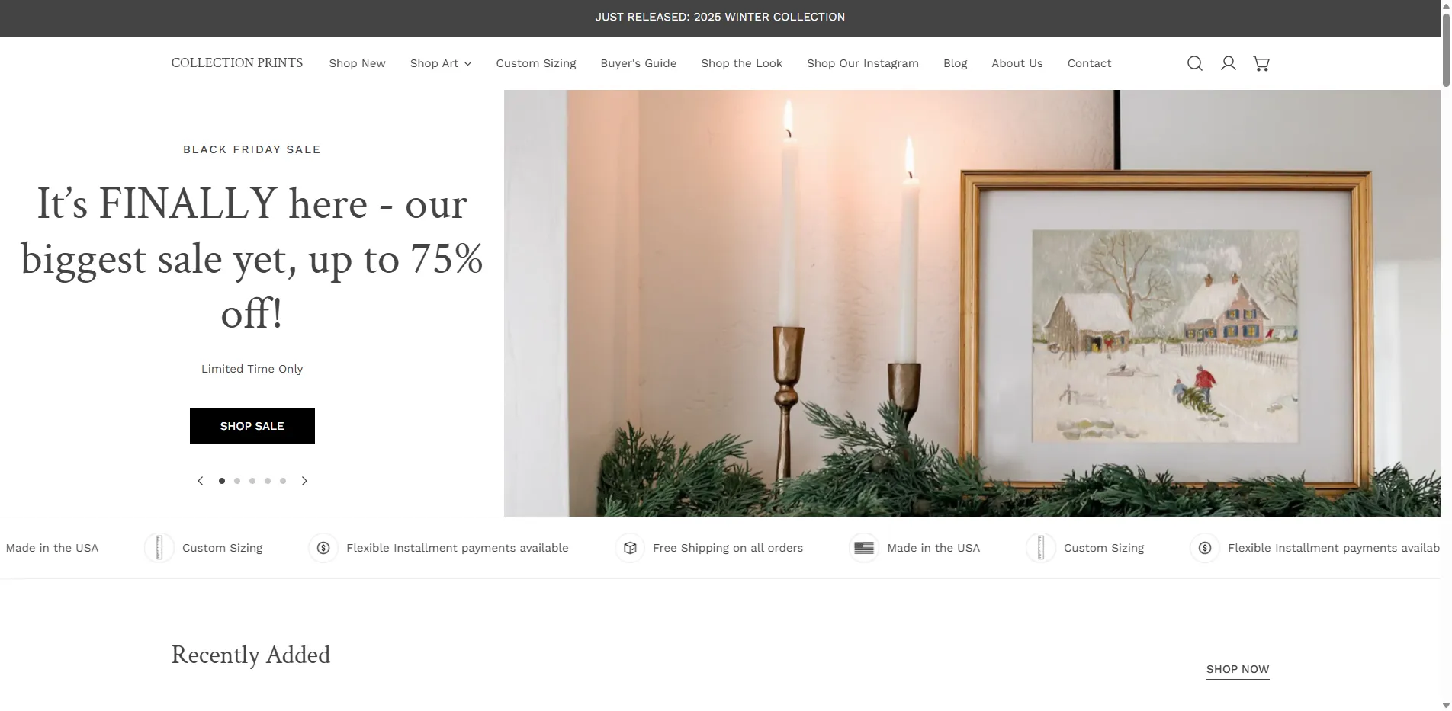Screen dimensions: 1452x711
Task: Expand the Shop Art dropdown menu
Action: coord(440,63)
